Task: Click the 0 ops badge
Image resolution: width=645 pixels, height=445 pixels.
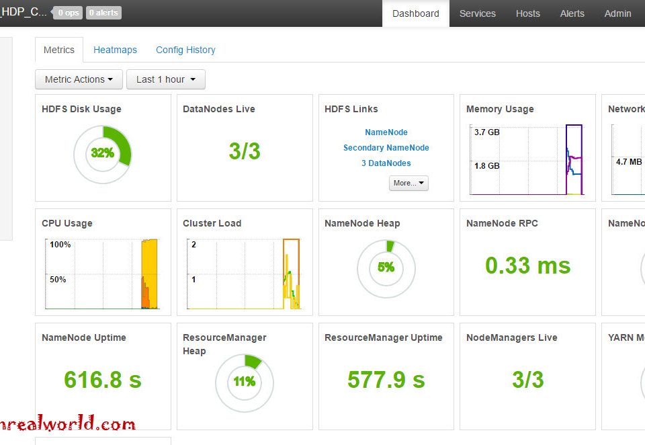Action: tap(67, 11)
